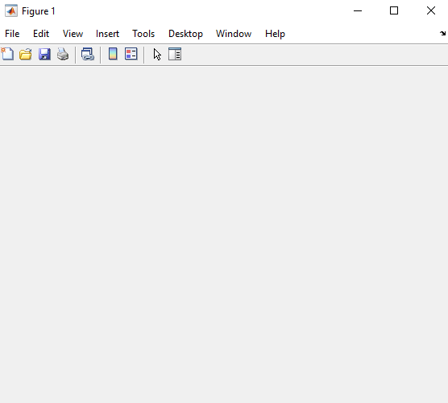The image size is (448, 403).
Task: Open the Tools menu
Action: [143, 34]
